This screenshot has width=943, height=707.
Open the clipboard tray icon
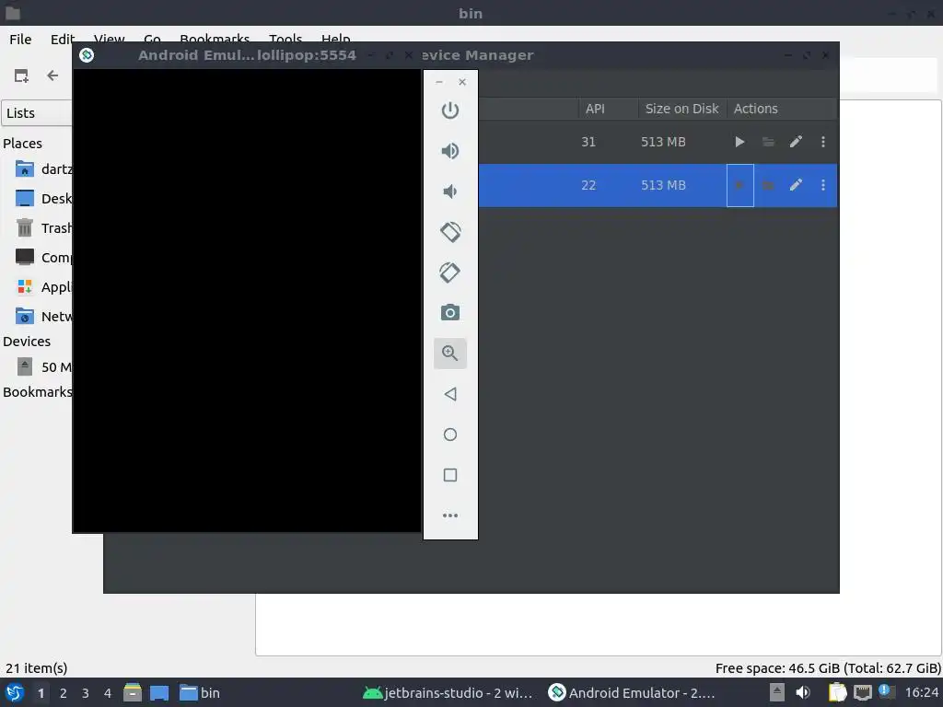coord(837,692)
